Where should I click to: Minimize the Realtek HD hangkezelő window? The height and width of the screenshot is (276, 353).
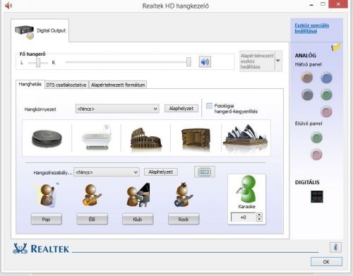tap(311, 5)
